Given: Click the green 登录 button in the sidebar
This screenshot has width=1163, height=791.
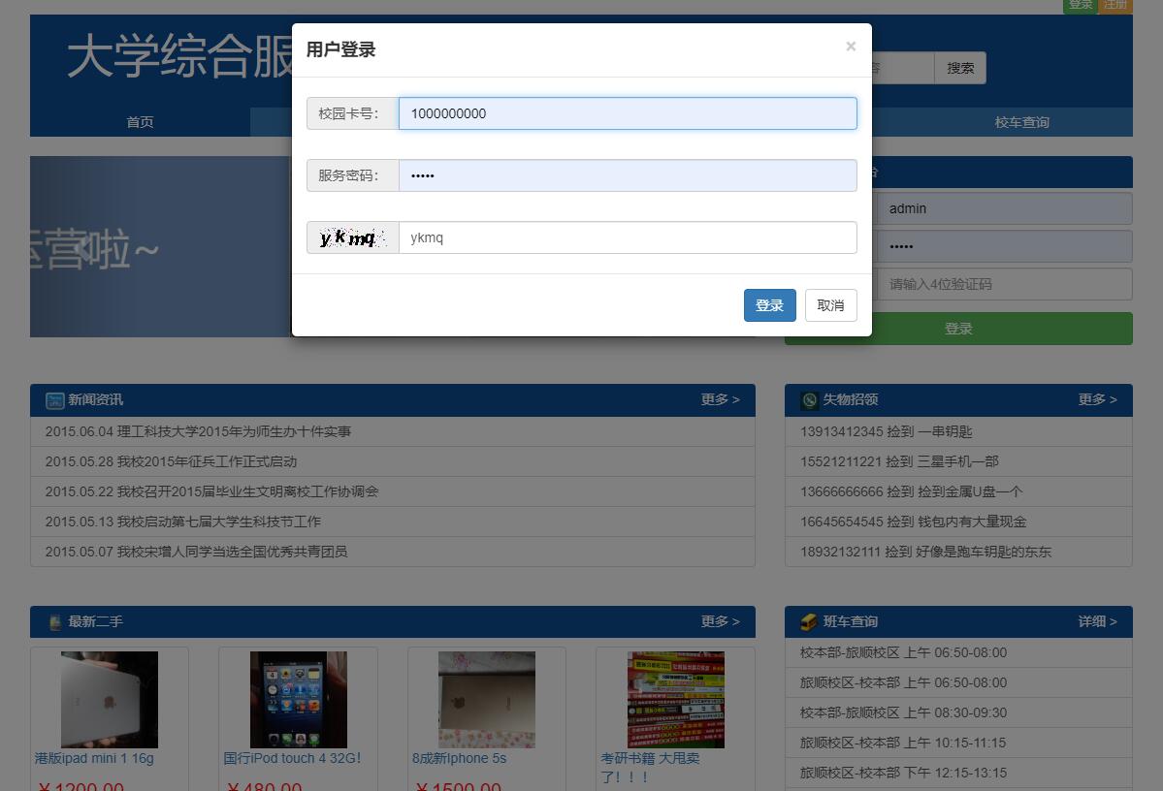Looking at the screenshot, I should (958, 329).
